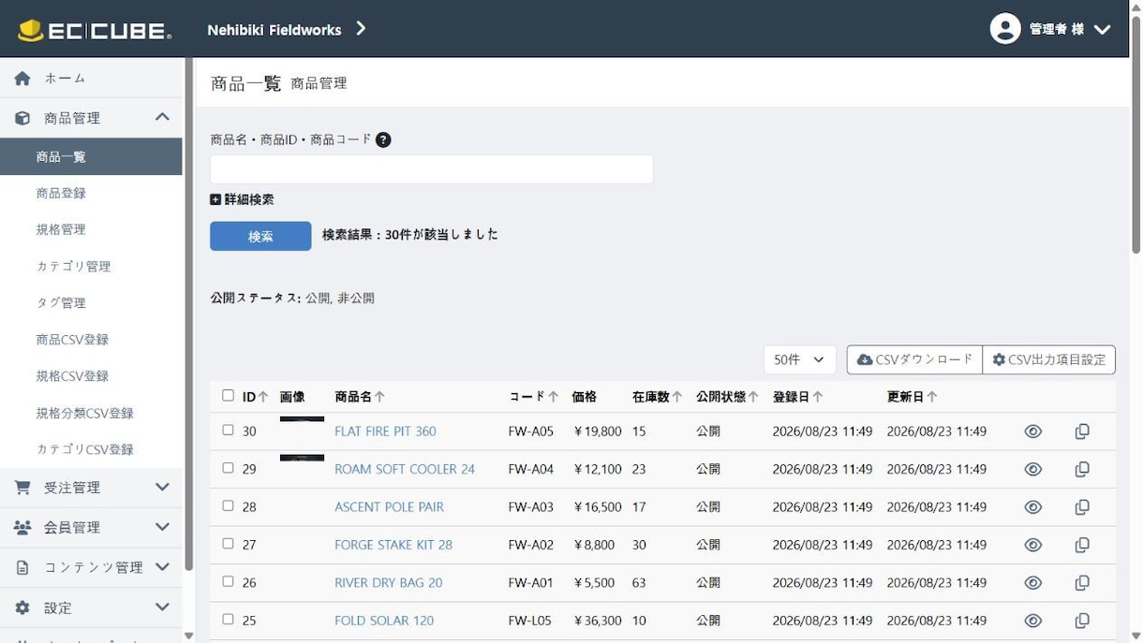Tick the select-all checkbox in table header
Image resolution: width=1143 pixels, height=643 pixels.
pos(228,396)
